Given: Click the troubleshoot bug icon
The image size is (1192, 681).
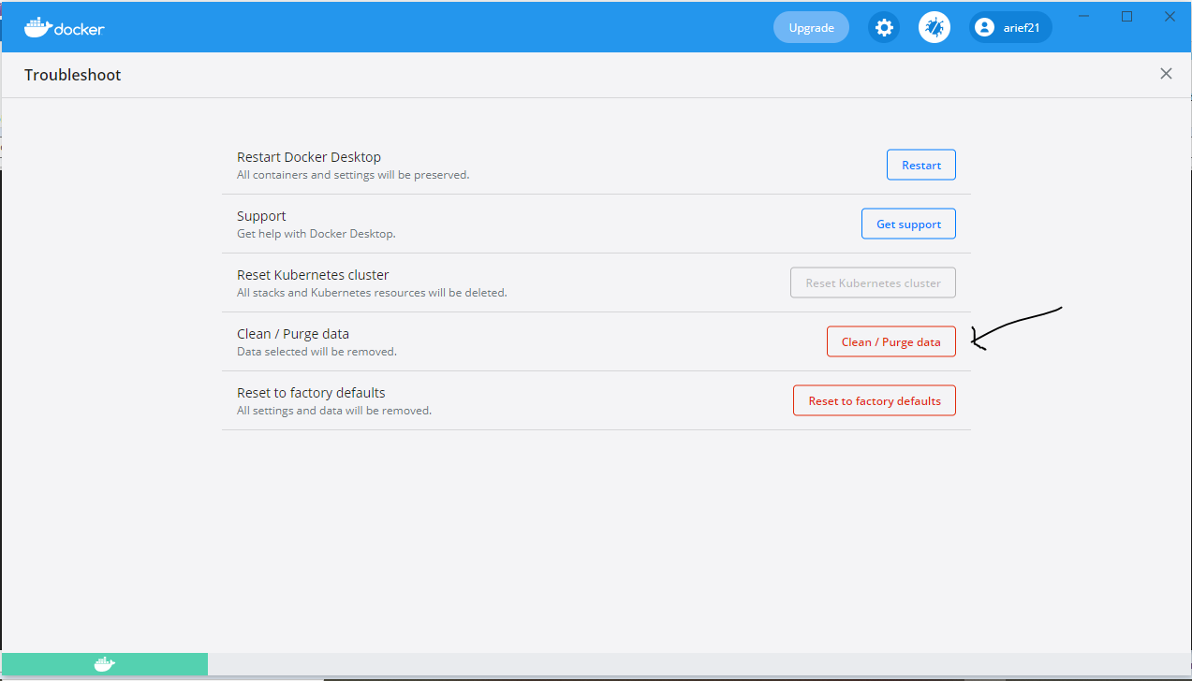Looking at the screenshot, I should click(x=934, y=27).
